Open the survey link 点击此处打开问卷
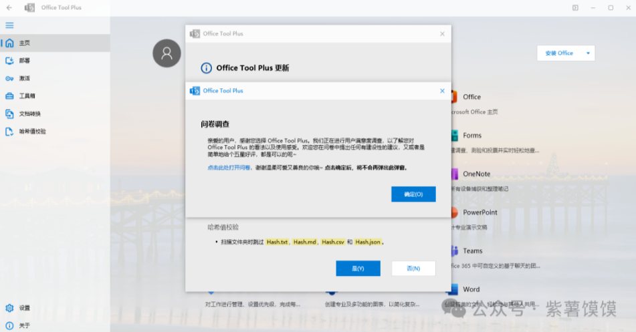 point(229,168)
